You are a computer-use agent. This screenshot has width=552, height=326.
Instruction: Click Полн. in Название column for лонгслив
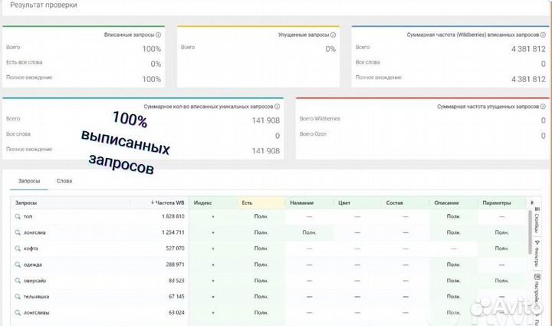pos(309,232)
